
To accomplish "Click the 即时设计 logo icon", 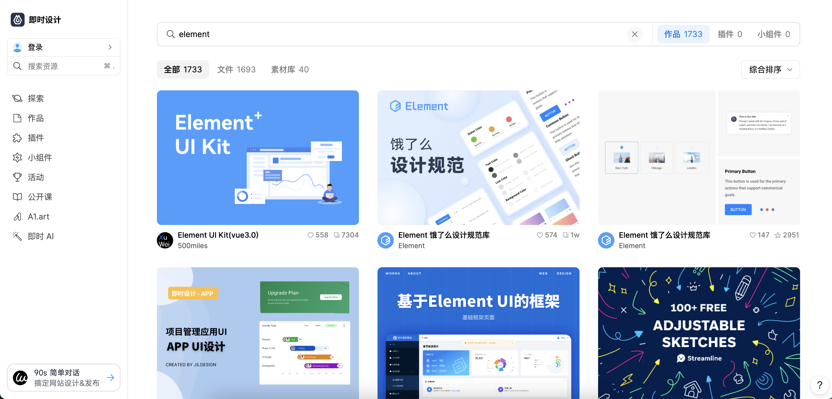I will click(x=17, y=20).
